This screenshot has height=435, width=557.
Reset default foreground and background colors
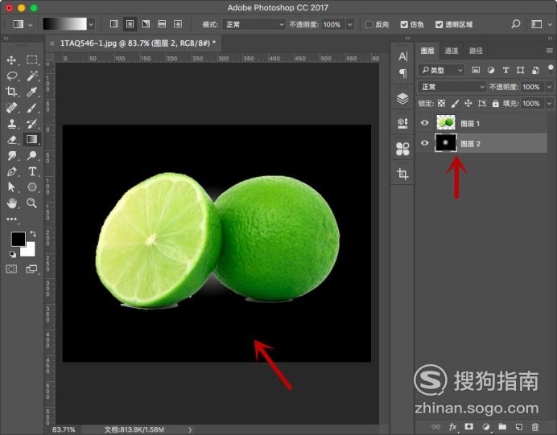(x=12, y=254)
